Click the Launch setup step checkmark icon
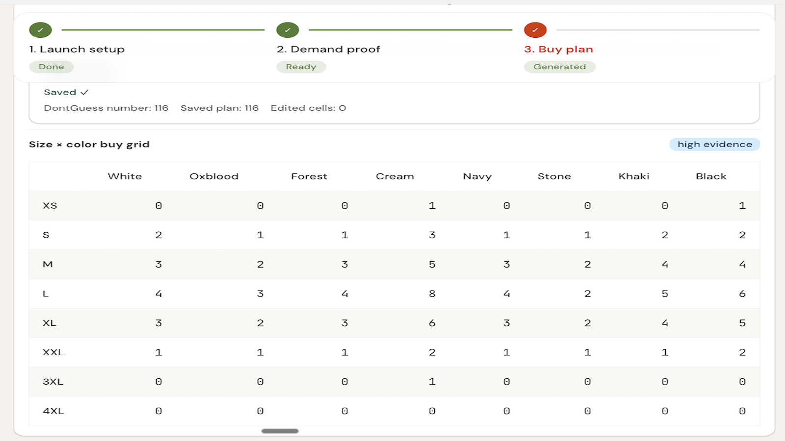Viewport: 785px width, 441px height. [40, 30]
